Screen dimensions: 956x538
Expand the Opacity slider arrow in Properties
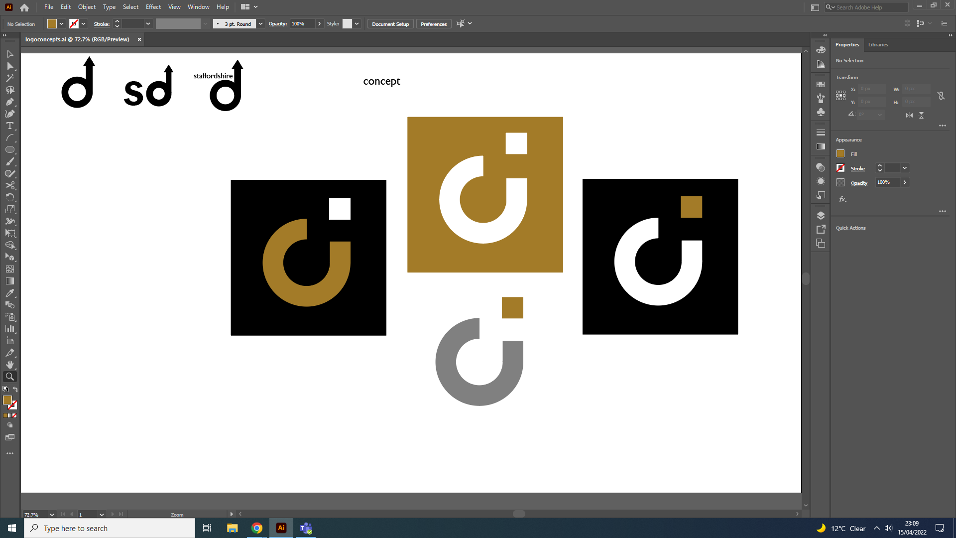pyautogui.click(x=905, y=182)
